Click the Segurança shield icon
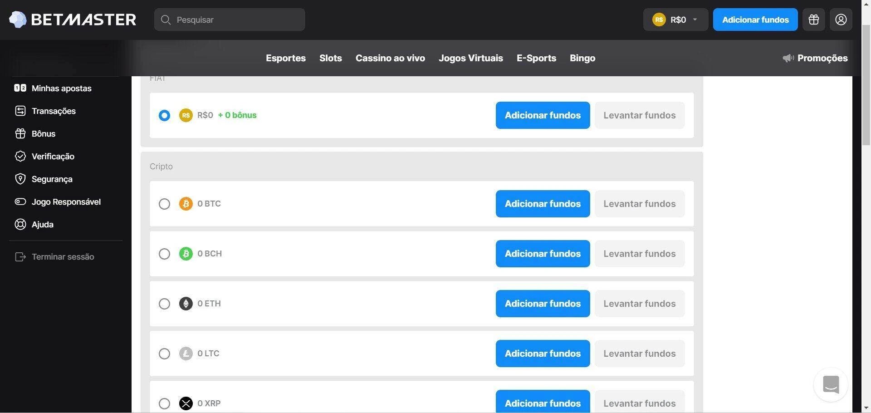871x413 pixels. 20,179
